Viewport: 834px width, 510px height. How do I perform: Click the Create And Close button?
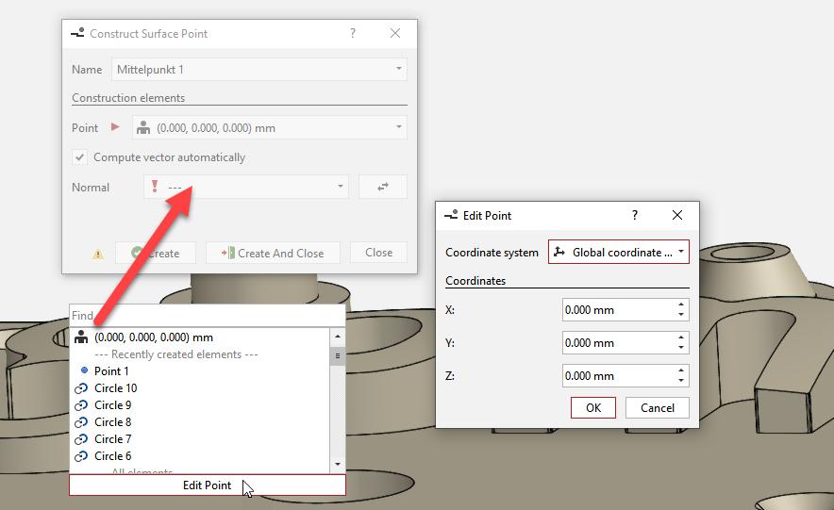click(x=274, y=253)
